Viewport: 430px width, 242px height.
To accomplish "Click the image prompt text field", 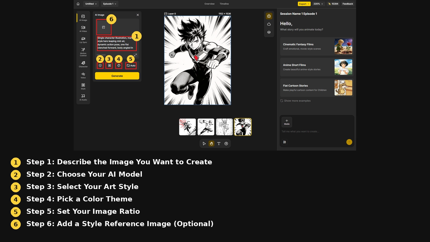I will click(x=117, y=43).
